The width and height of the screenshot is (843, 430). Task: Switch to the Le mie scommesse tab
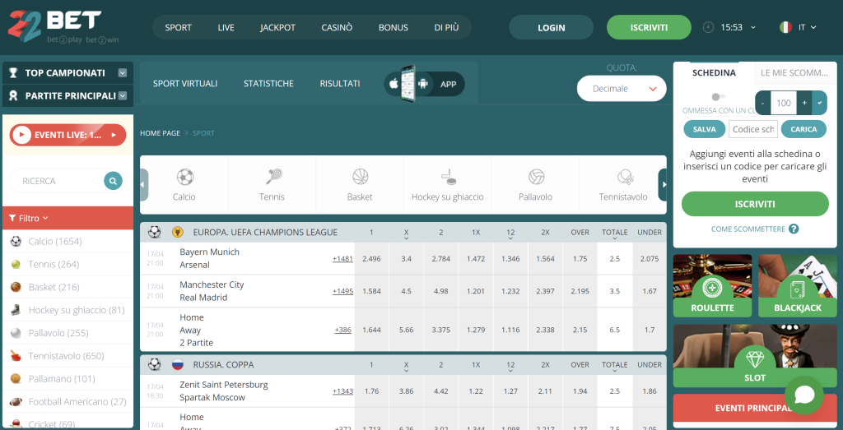click(x=794, y=73)
